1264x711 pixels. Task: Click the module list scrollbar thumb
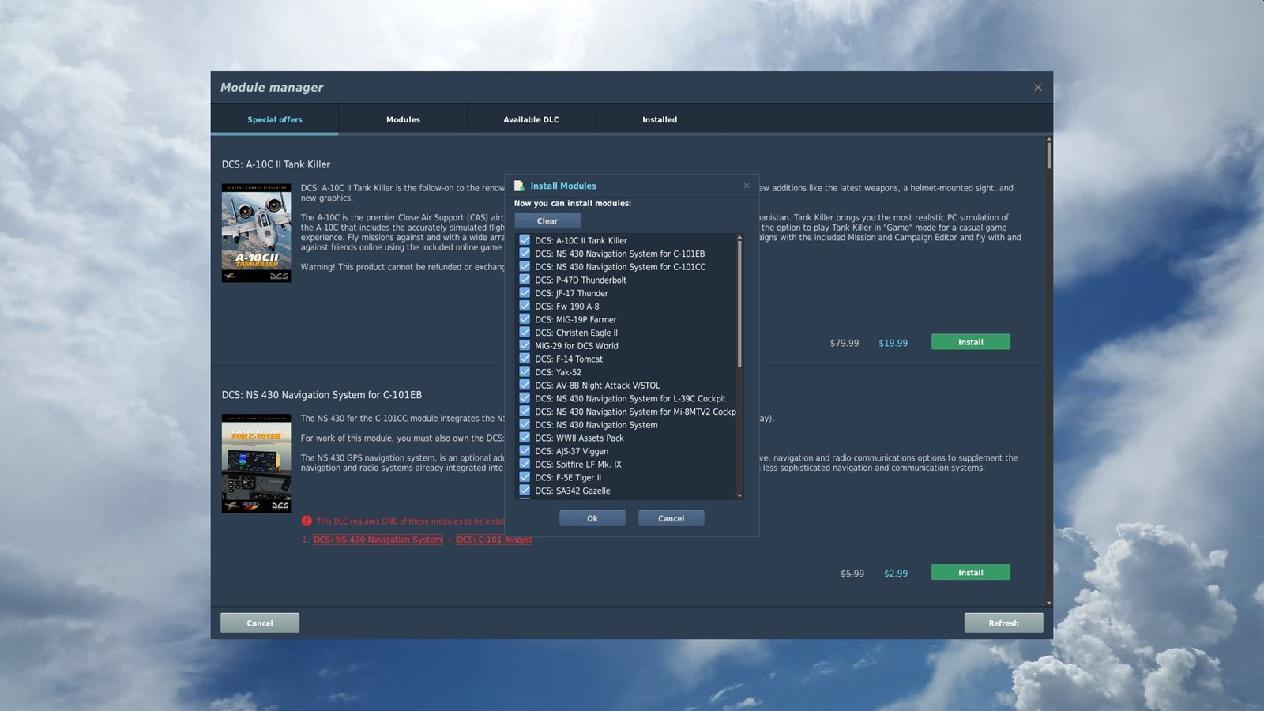[x=739, y=303]
